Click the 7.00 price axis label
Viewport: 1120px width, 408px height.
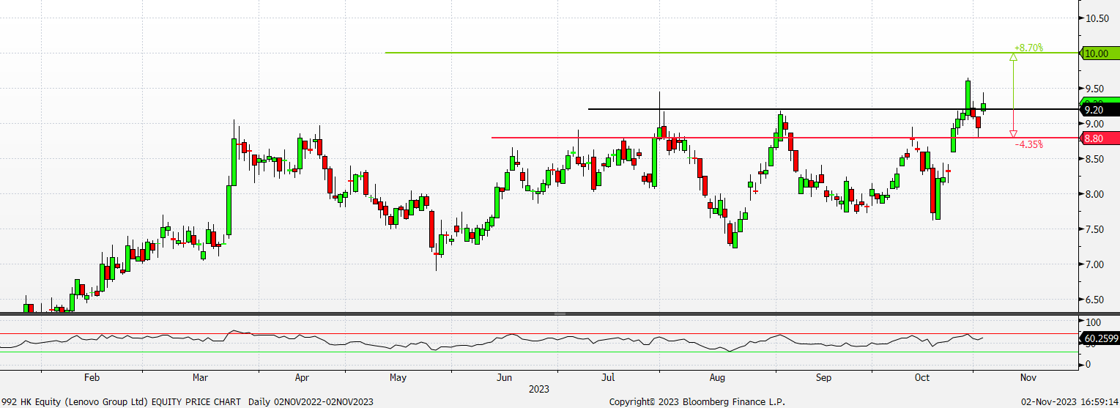(x=1094, y=264)
